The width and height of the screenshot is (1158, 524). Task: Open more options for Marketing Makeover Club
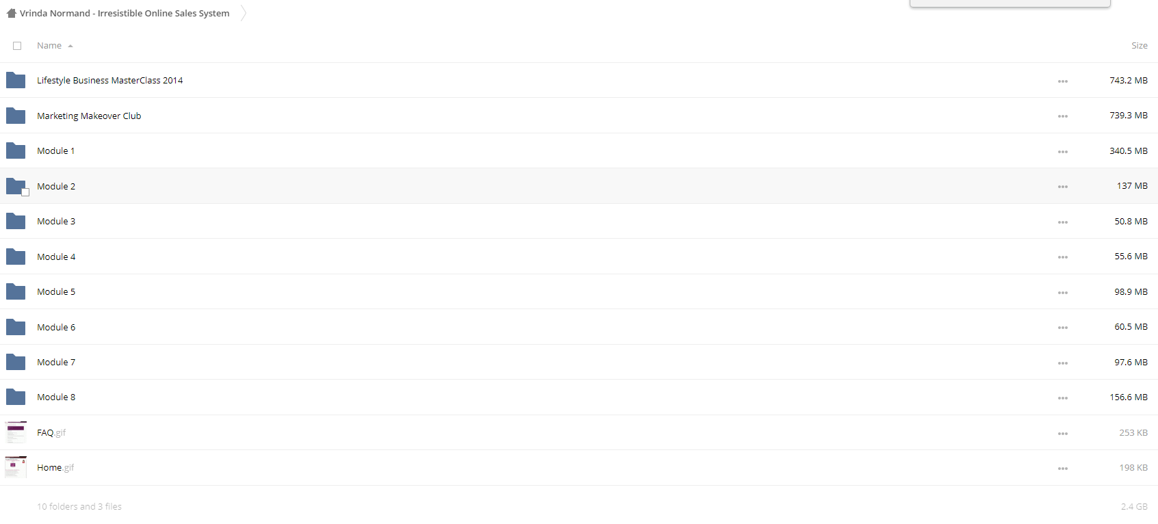1062,116
